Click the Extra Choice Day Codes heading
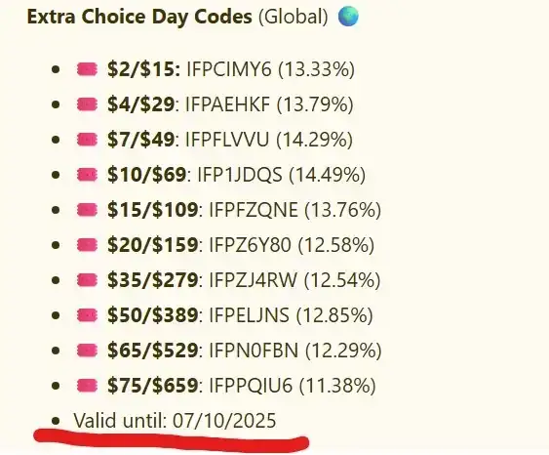This screenshot has width=549, height=455. 139,17
